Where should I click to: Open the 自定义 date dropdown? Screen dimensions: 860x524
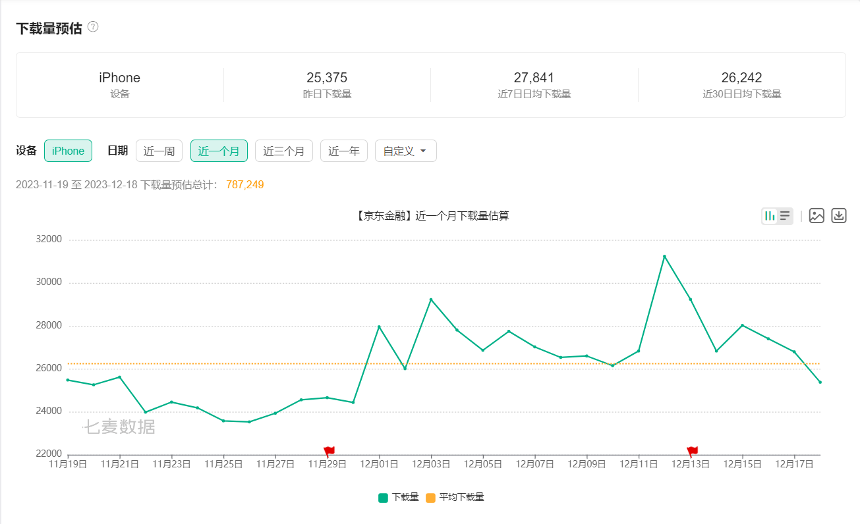(406, 151)
